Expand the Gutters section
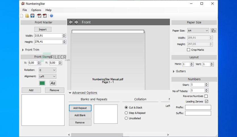 click(x=174, y=71)
